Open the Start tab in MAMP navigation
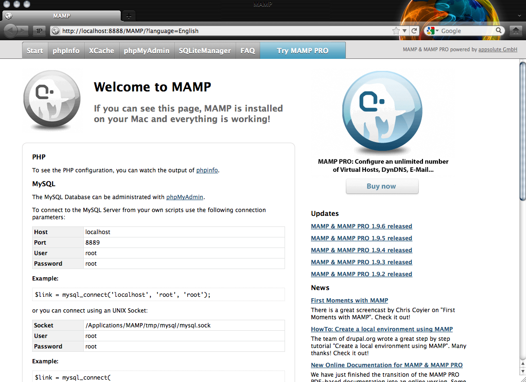The image size is (526, 382). tap(35, 51)
